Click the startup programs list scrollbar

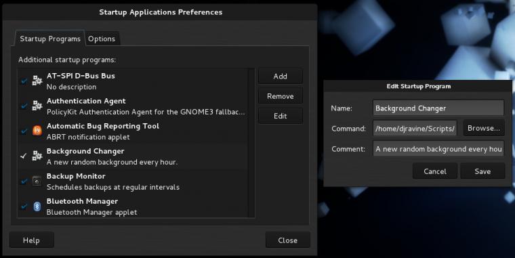coord(251,142)
